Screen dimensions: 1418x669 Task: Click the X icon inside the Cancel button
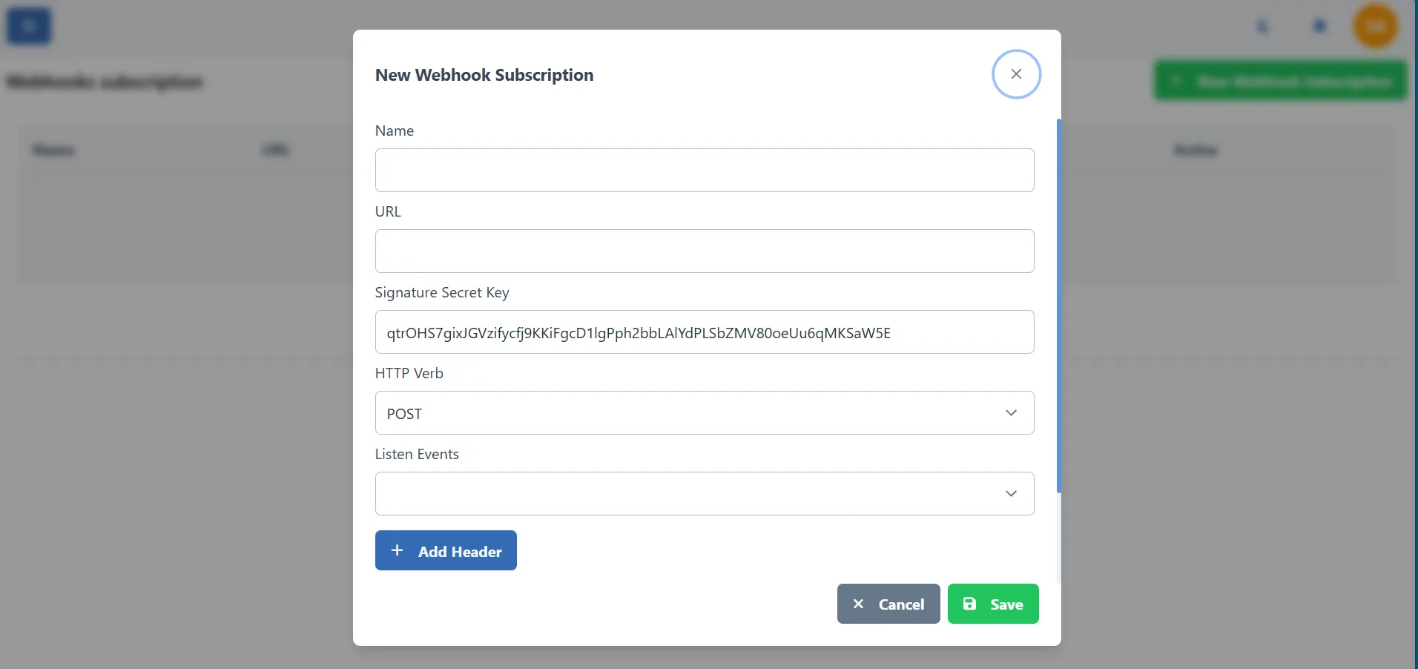(859, 603)
